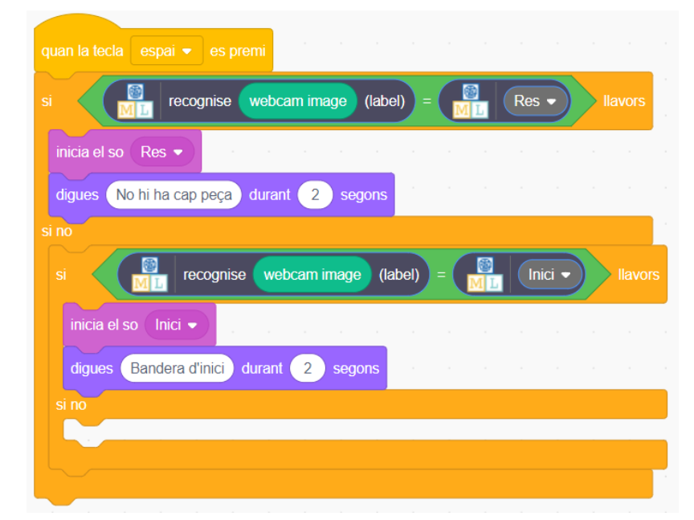Expand the Inici sound dropdown
Screen dimensions: 694x520
coord(176,325)
